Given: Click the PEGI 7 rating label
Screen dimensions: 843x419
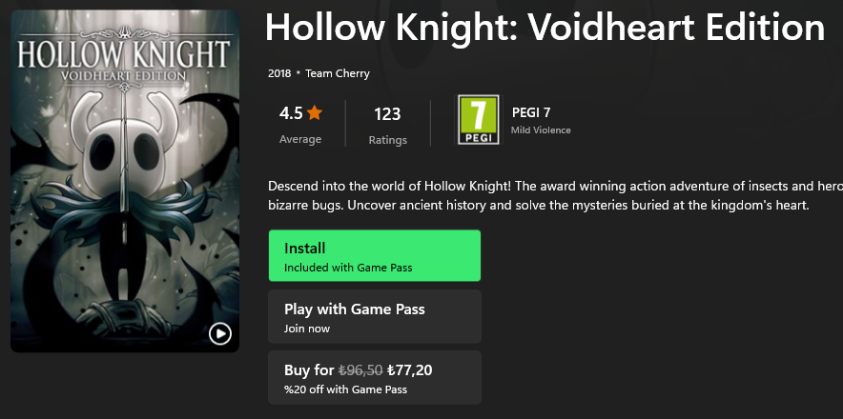Looking at the screenshot, I should 531,112.
